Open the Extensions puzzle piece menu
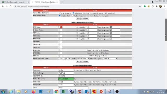This screenshot has width=167, height=94. pyautogui.click(x=157, y=6)
